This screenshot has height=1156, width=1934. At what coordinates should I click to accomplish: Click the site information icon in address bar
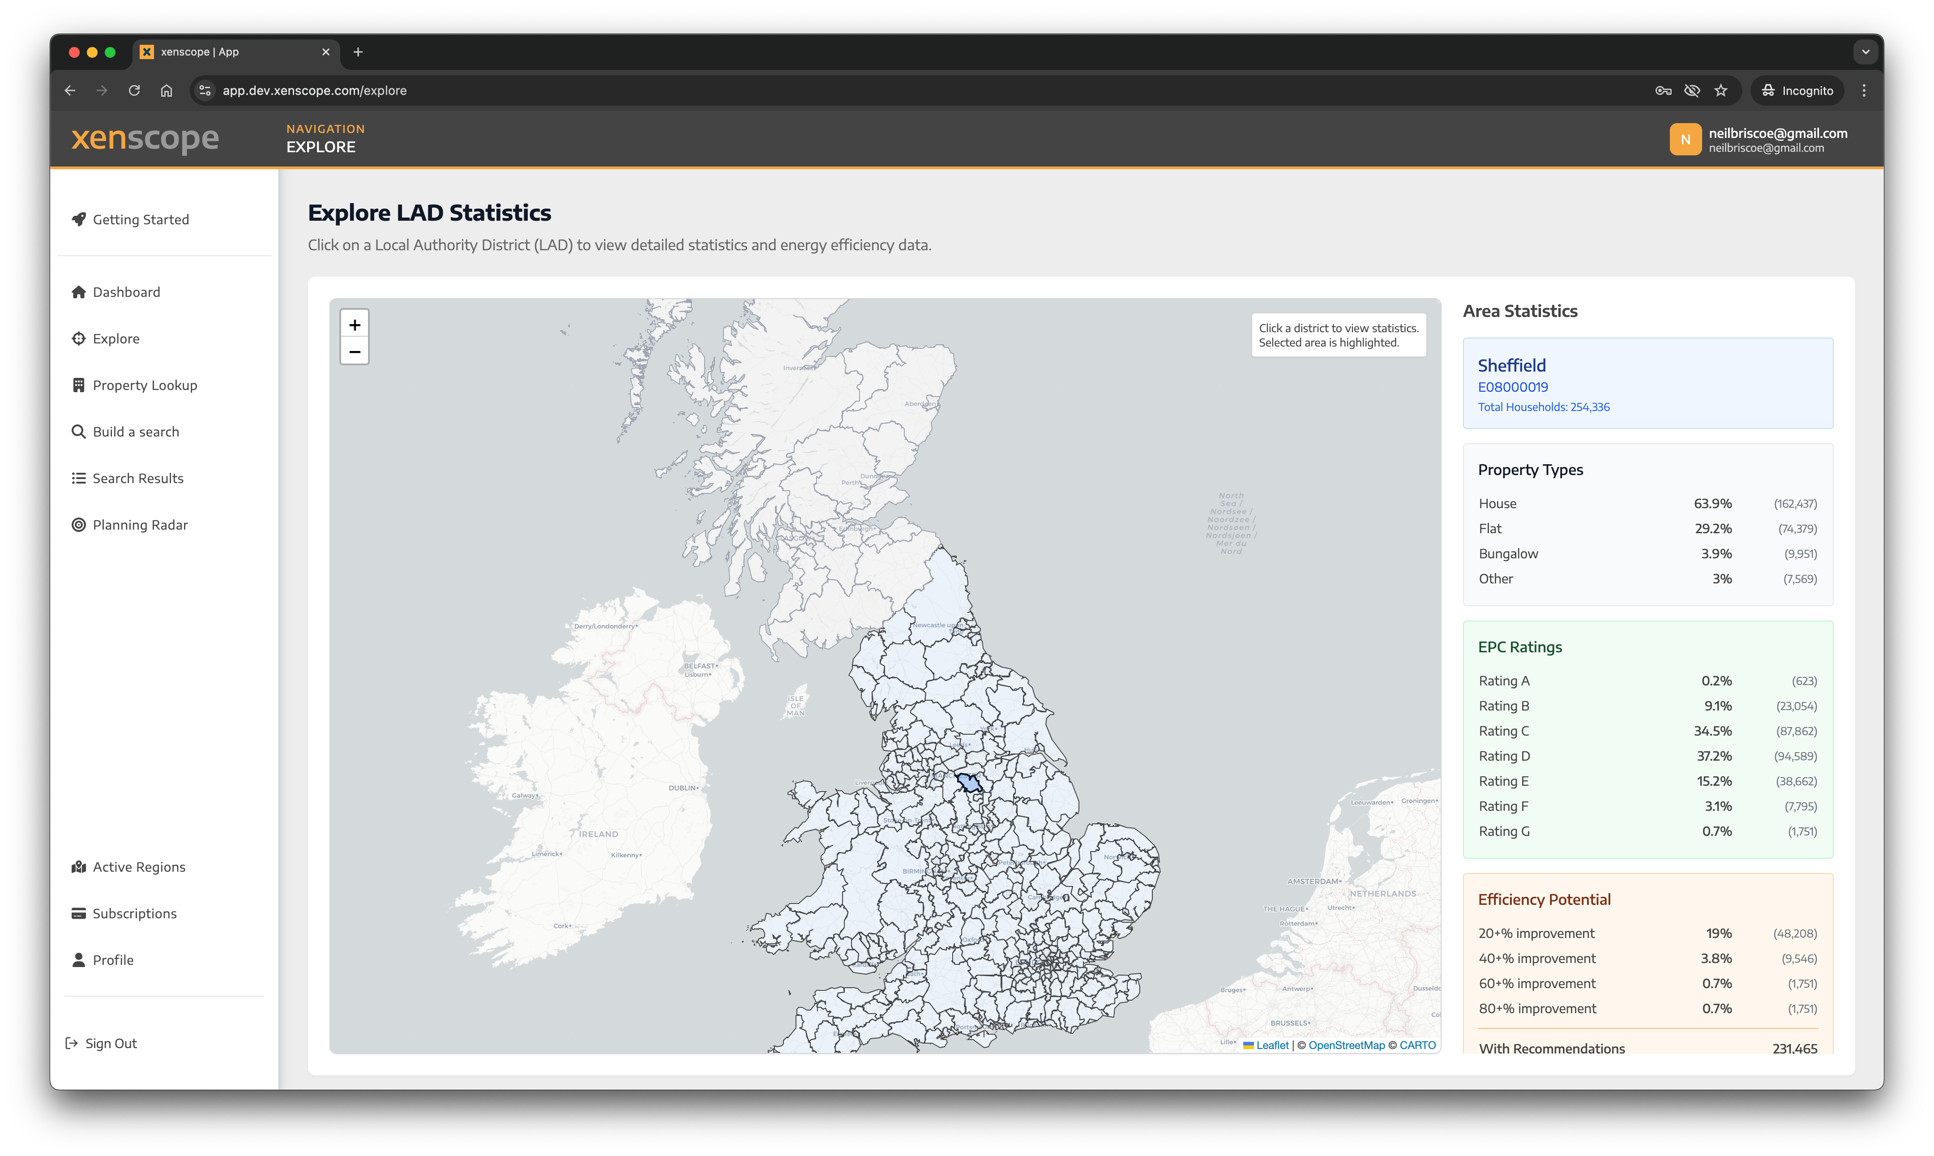(x=205, y=90)
